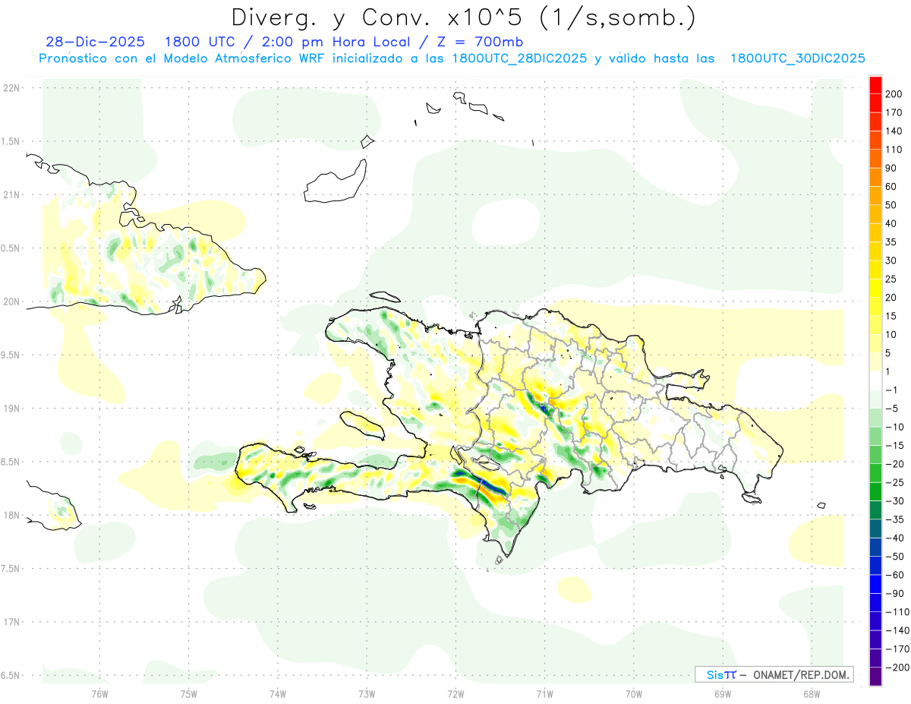Click the red swatch above the 200 label
911x704 pixels.
875,84
